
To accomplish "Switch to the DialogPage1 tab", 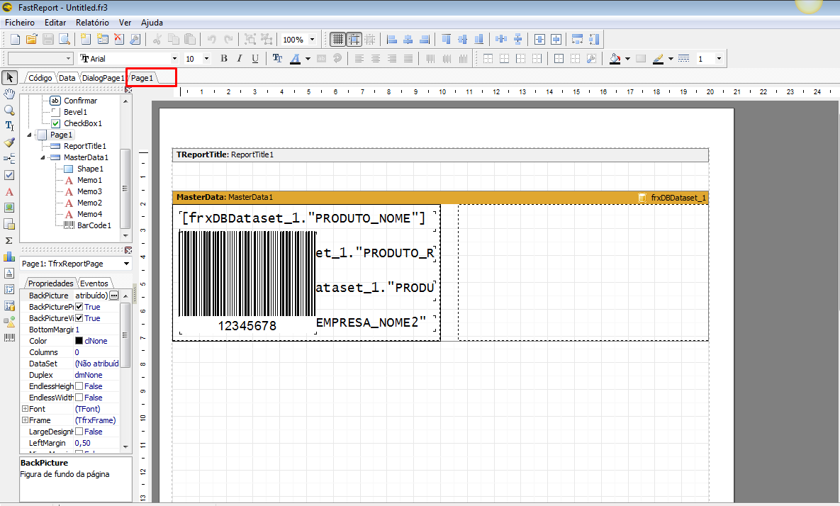I will [103, 78].
